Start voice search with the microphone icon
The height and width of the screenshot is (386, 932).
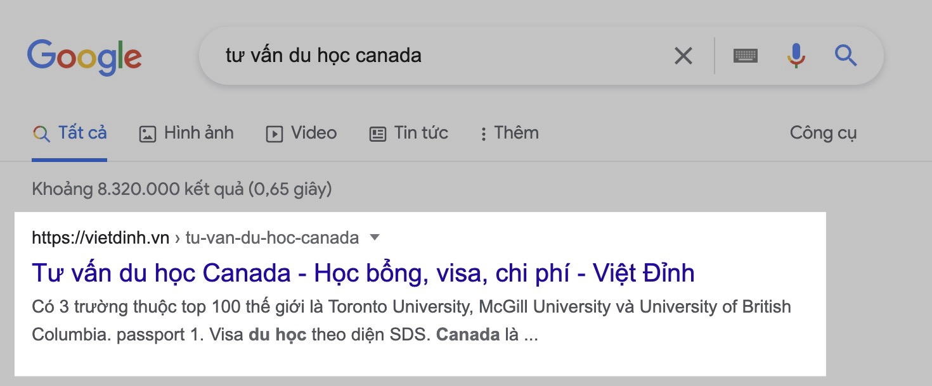point(796,56)
